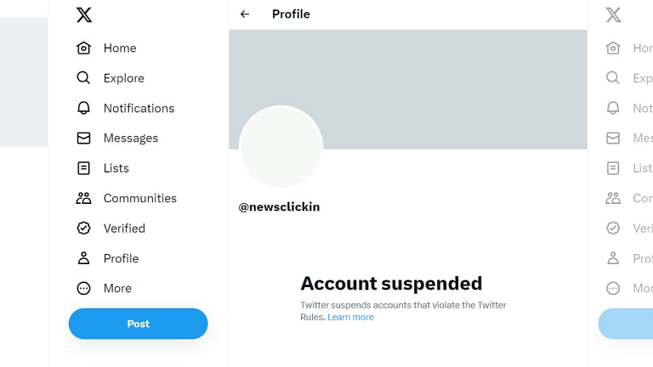Screen dimensions: 653x367
Task: Expand More options via circle-dots icon
Action: [x=83, y=288]
